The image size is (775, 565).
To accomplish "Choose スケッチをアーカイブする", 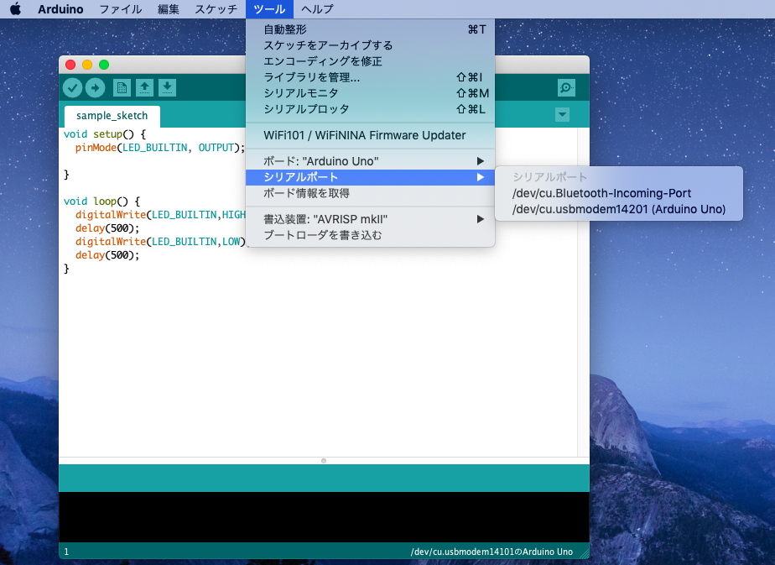I will pyautogui.click(x=370, y=45).
